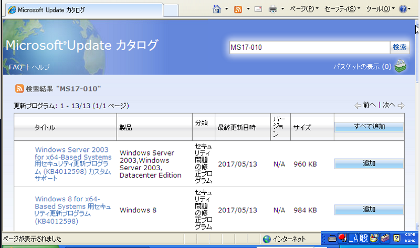Click 追加 for the Windows 8 update

pos(369,210)
